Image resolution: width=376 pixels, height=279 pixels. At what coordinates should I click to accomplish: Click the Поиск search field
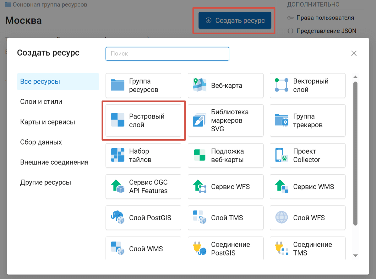pyautogui.click(x=167, y=54)
